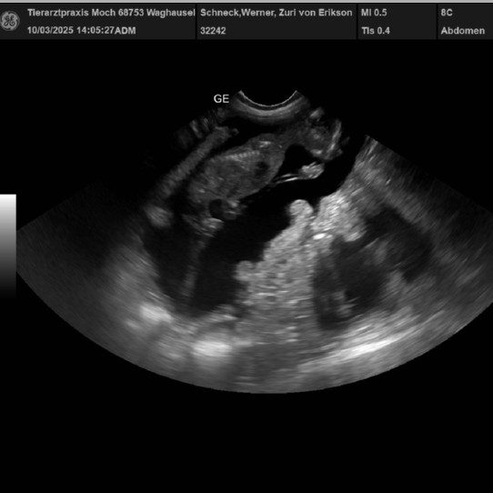This screenshot has height=493, width=493.
Task: Click the GE logo in the header
Action: click(x=10, y=21)
